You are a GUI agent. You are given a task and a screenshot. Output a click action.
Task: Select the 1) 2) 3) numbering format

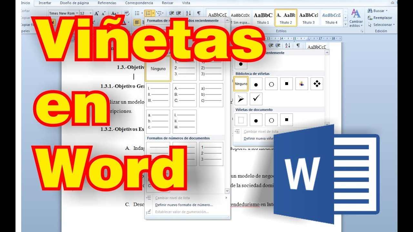click(211, 69)
